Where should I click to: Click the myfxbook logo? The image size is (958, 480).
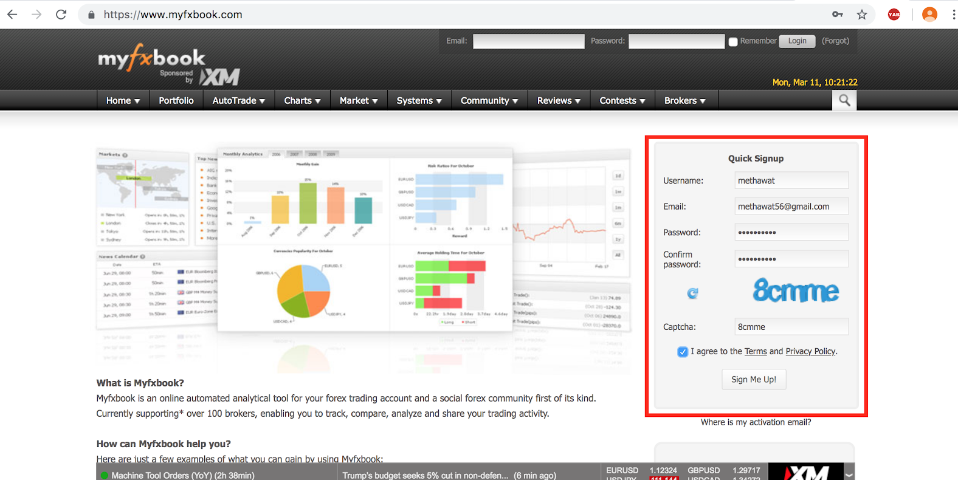151,58
